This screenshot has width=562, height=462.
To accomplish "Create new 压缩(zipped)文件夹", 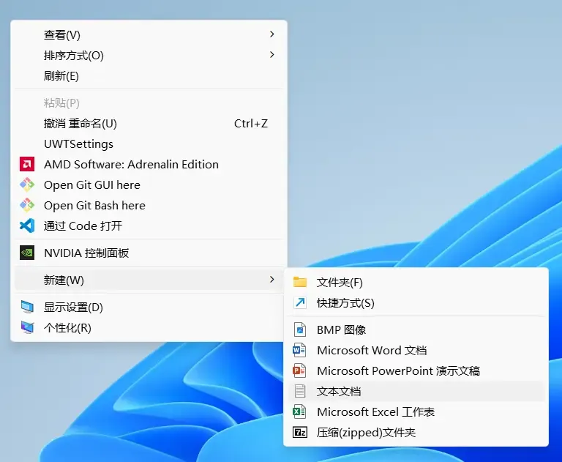I will (x=416, y=432).
